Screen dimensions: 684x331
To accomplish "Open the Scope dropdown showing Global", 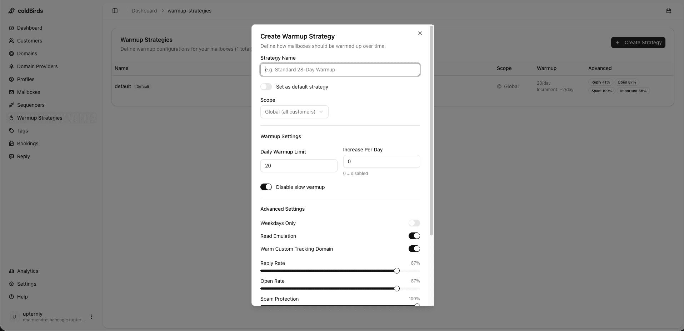I will pos(294,112).
